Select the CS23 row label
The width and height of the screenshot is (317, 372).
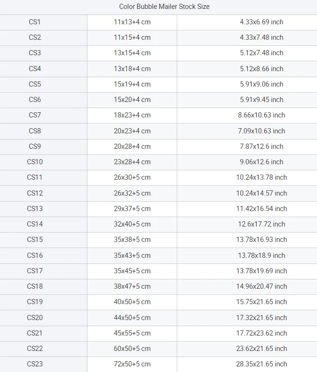pos(35,364)
